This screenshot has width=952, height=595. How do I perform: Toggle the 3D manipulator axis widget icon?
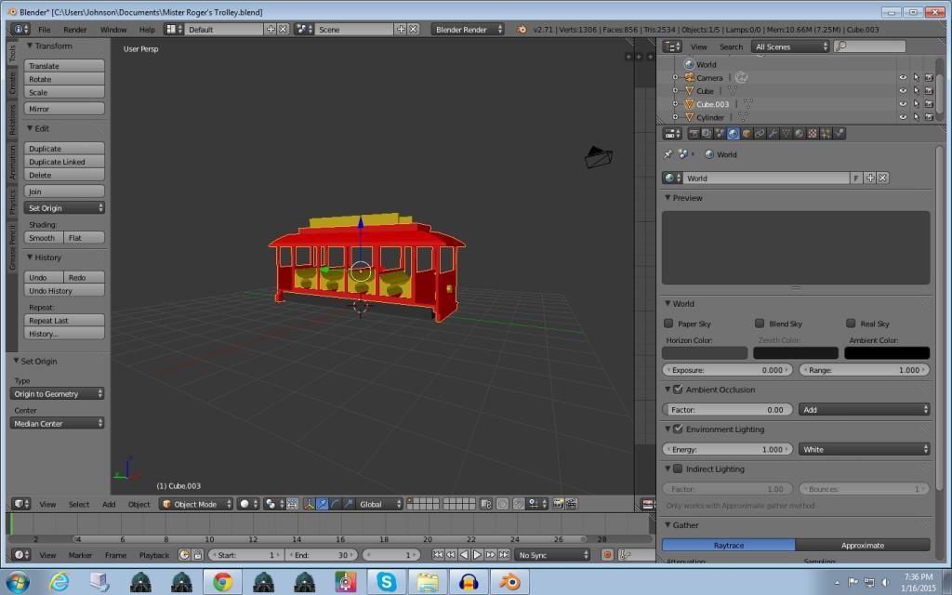(309, 504)
